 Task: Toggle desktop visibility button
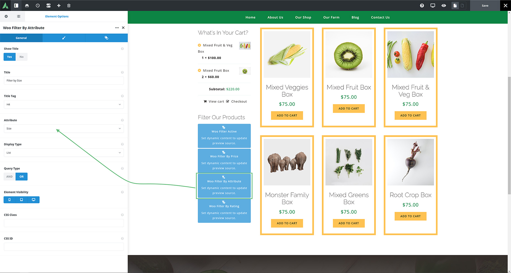click(33, 200)
